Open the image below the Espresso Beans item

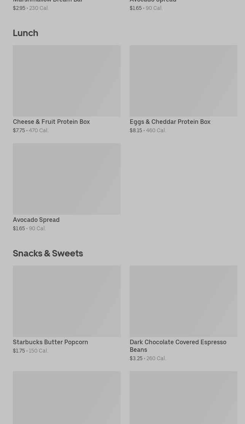tap(183, 397)
